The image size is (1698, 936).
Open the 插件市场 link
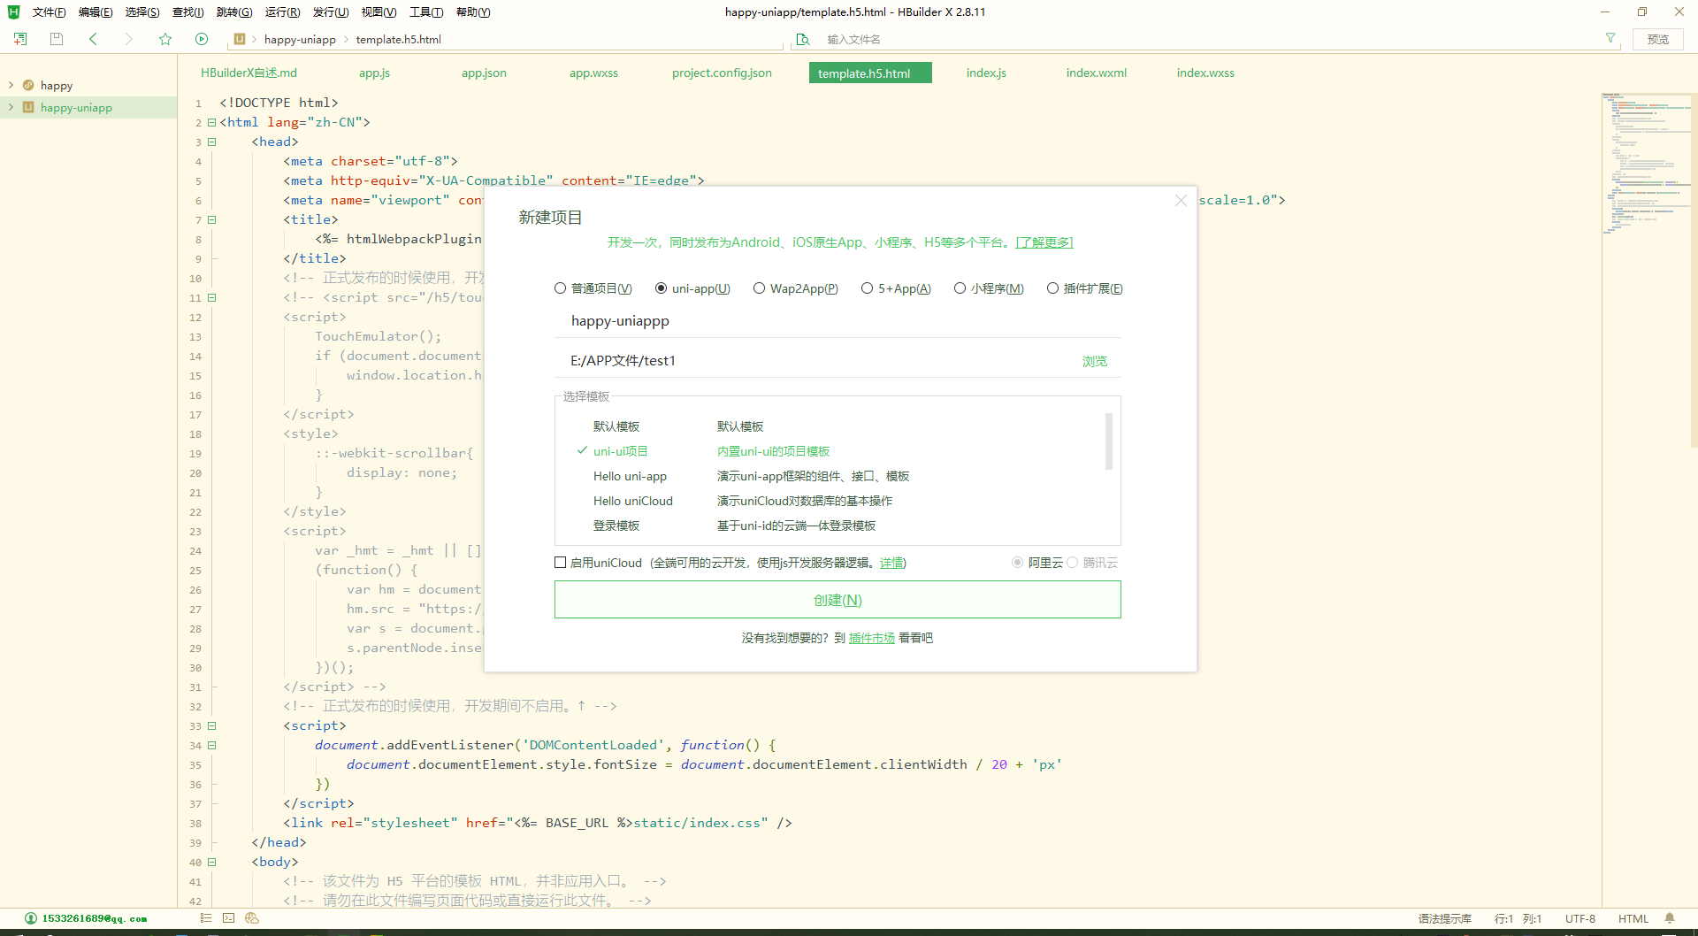pos(872,638)
